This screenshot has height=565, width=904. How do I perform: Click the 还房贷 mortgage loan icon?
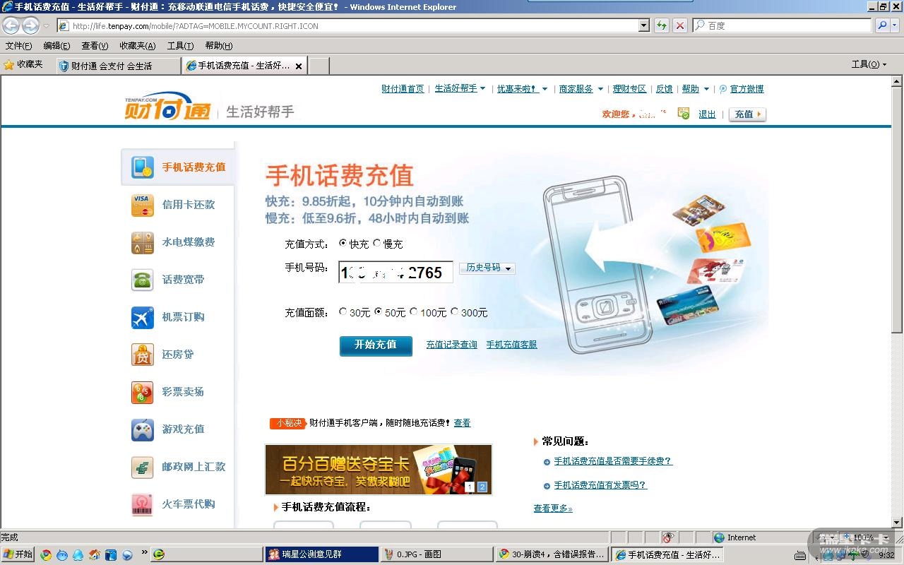click(142, 355)
